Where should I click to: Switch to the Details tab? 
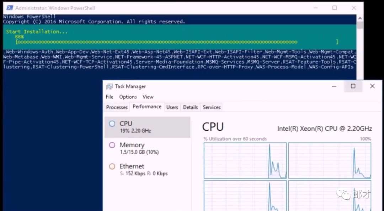(x=190, y=107)
